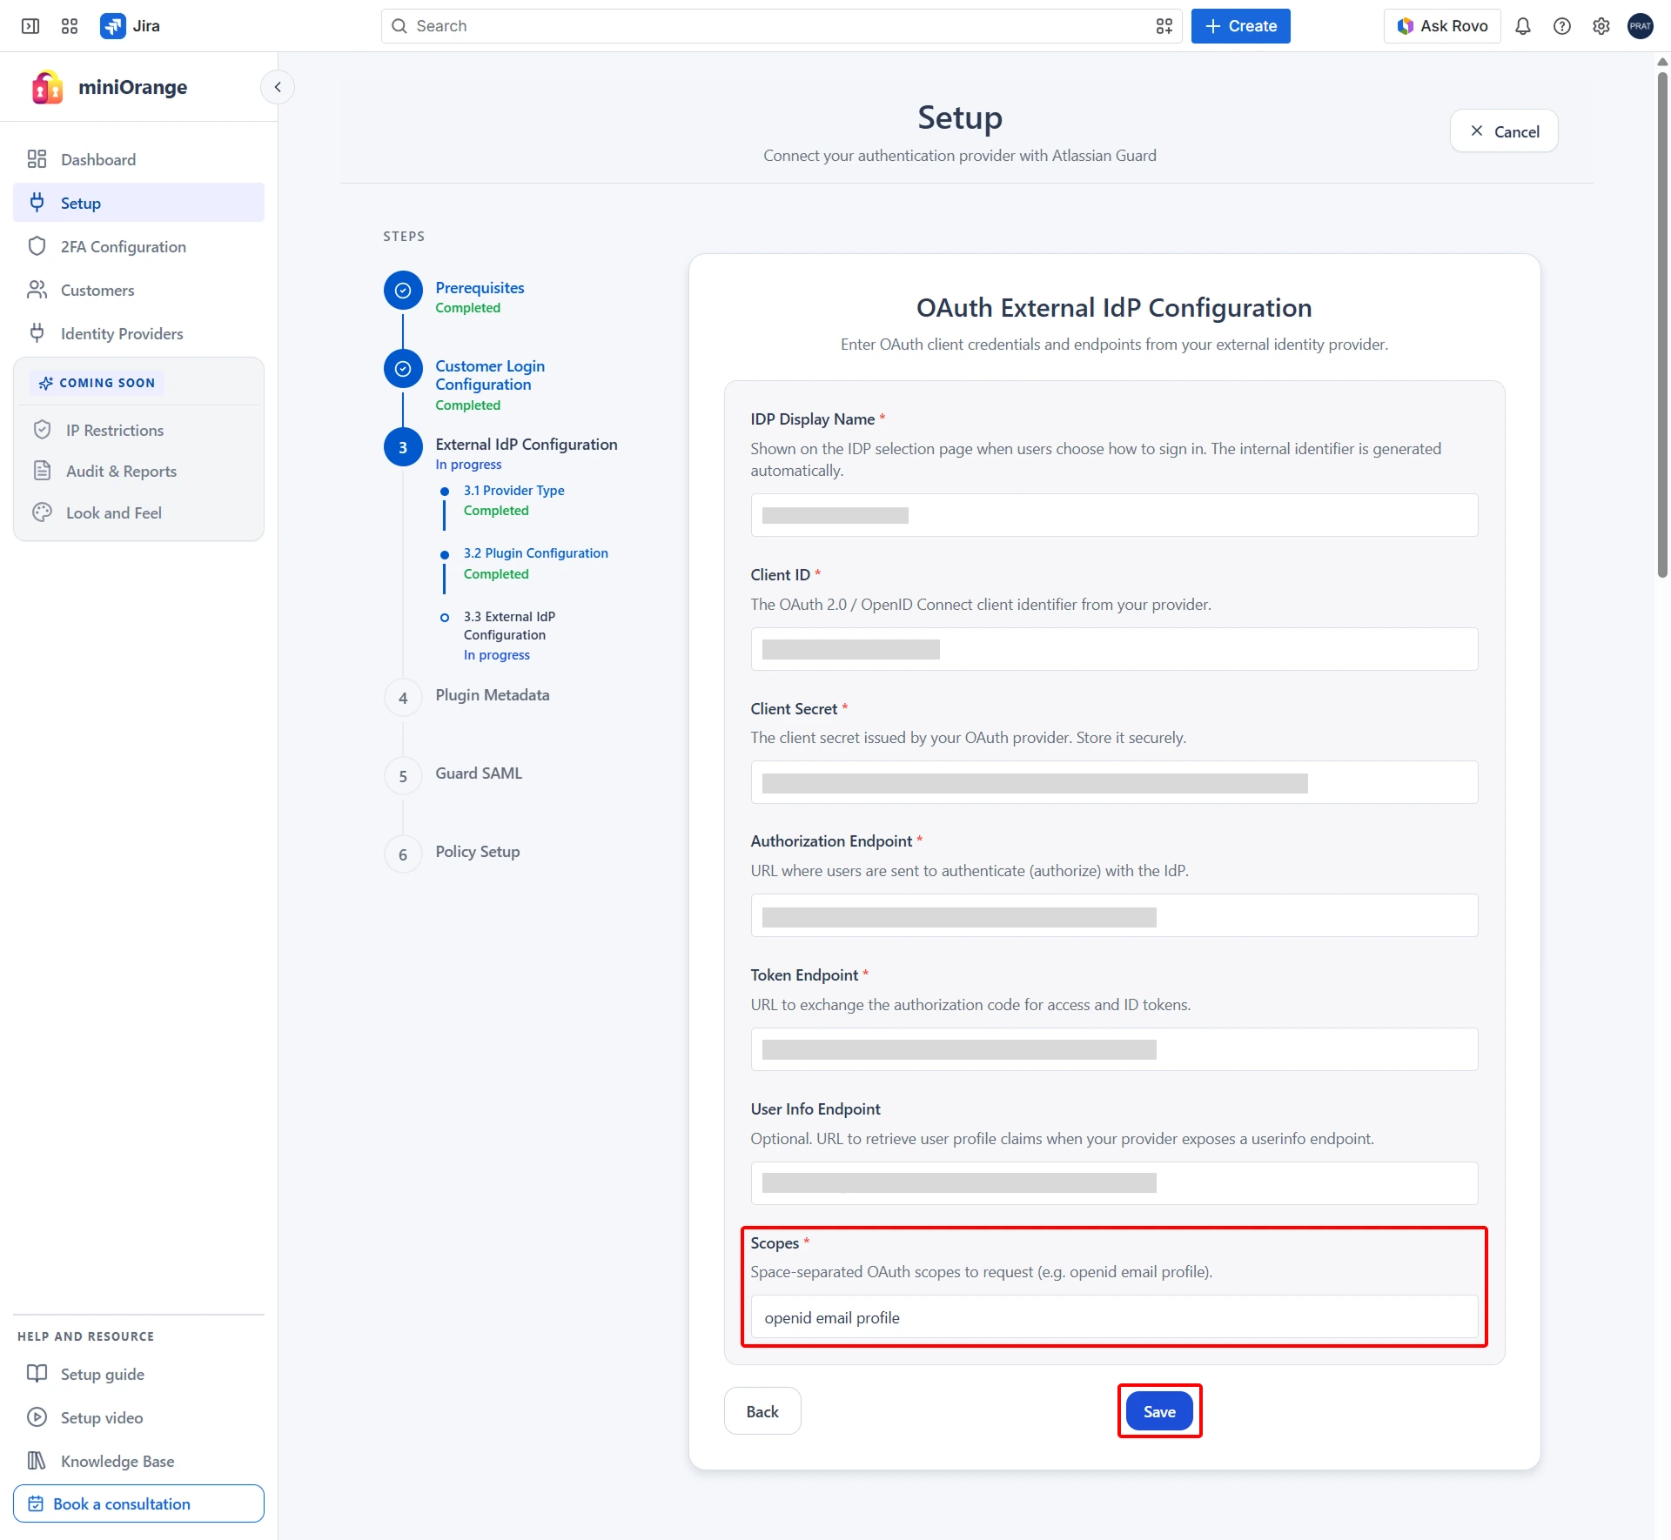This screenshot has height=1540, width=1671.
Task: Click Book a consultation button
Action: point(138,1503)
